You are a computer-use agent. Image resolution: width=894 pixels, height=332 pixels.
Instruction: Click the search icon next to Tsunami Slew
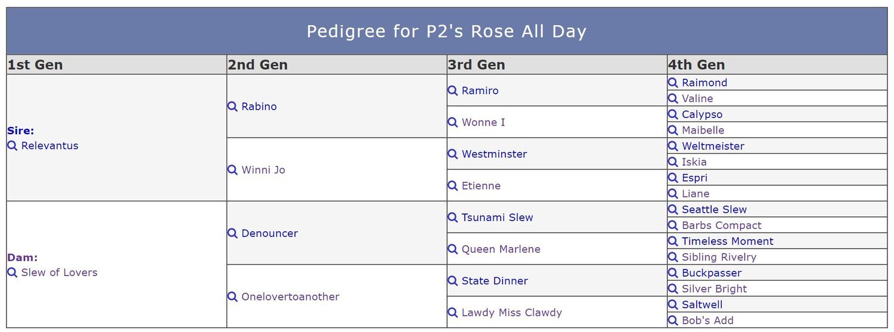pyautogui.click(x=453, y=218)
